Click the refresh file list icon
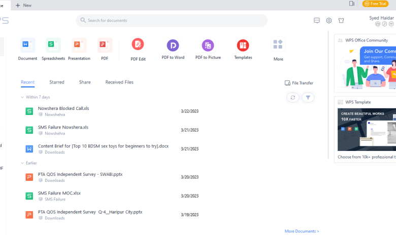The width and height of the screenshot is (396, 238). [x=292, y=98]
